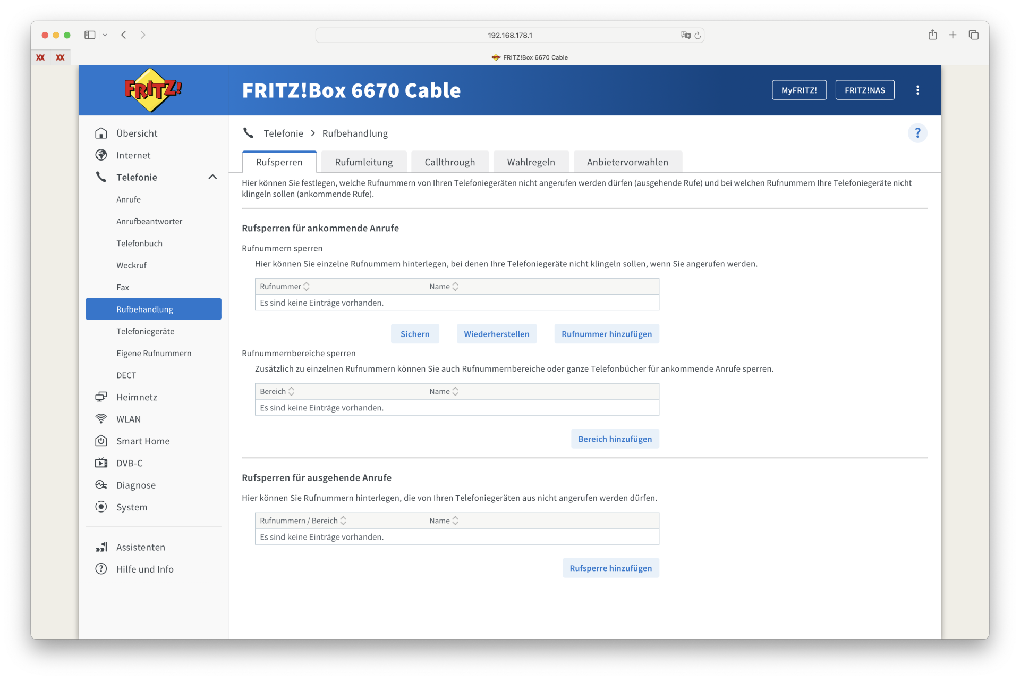1020x680 pixels.
Task: Show the tab overview icon
Action: [973, 35]
